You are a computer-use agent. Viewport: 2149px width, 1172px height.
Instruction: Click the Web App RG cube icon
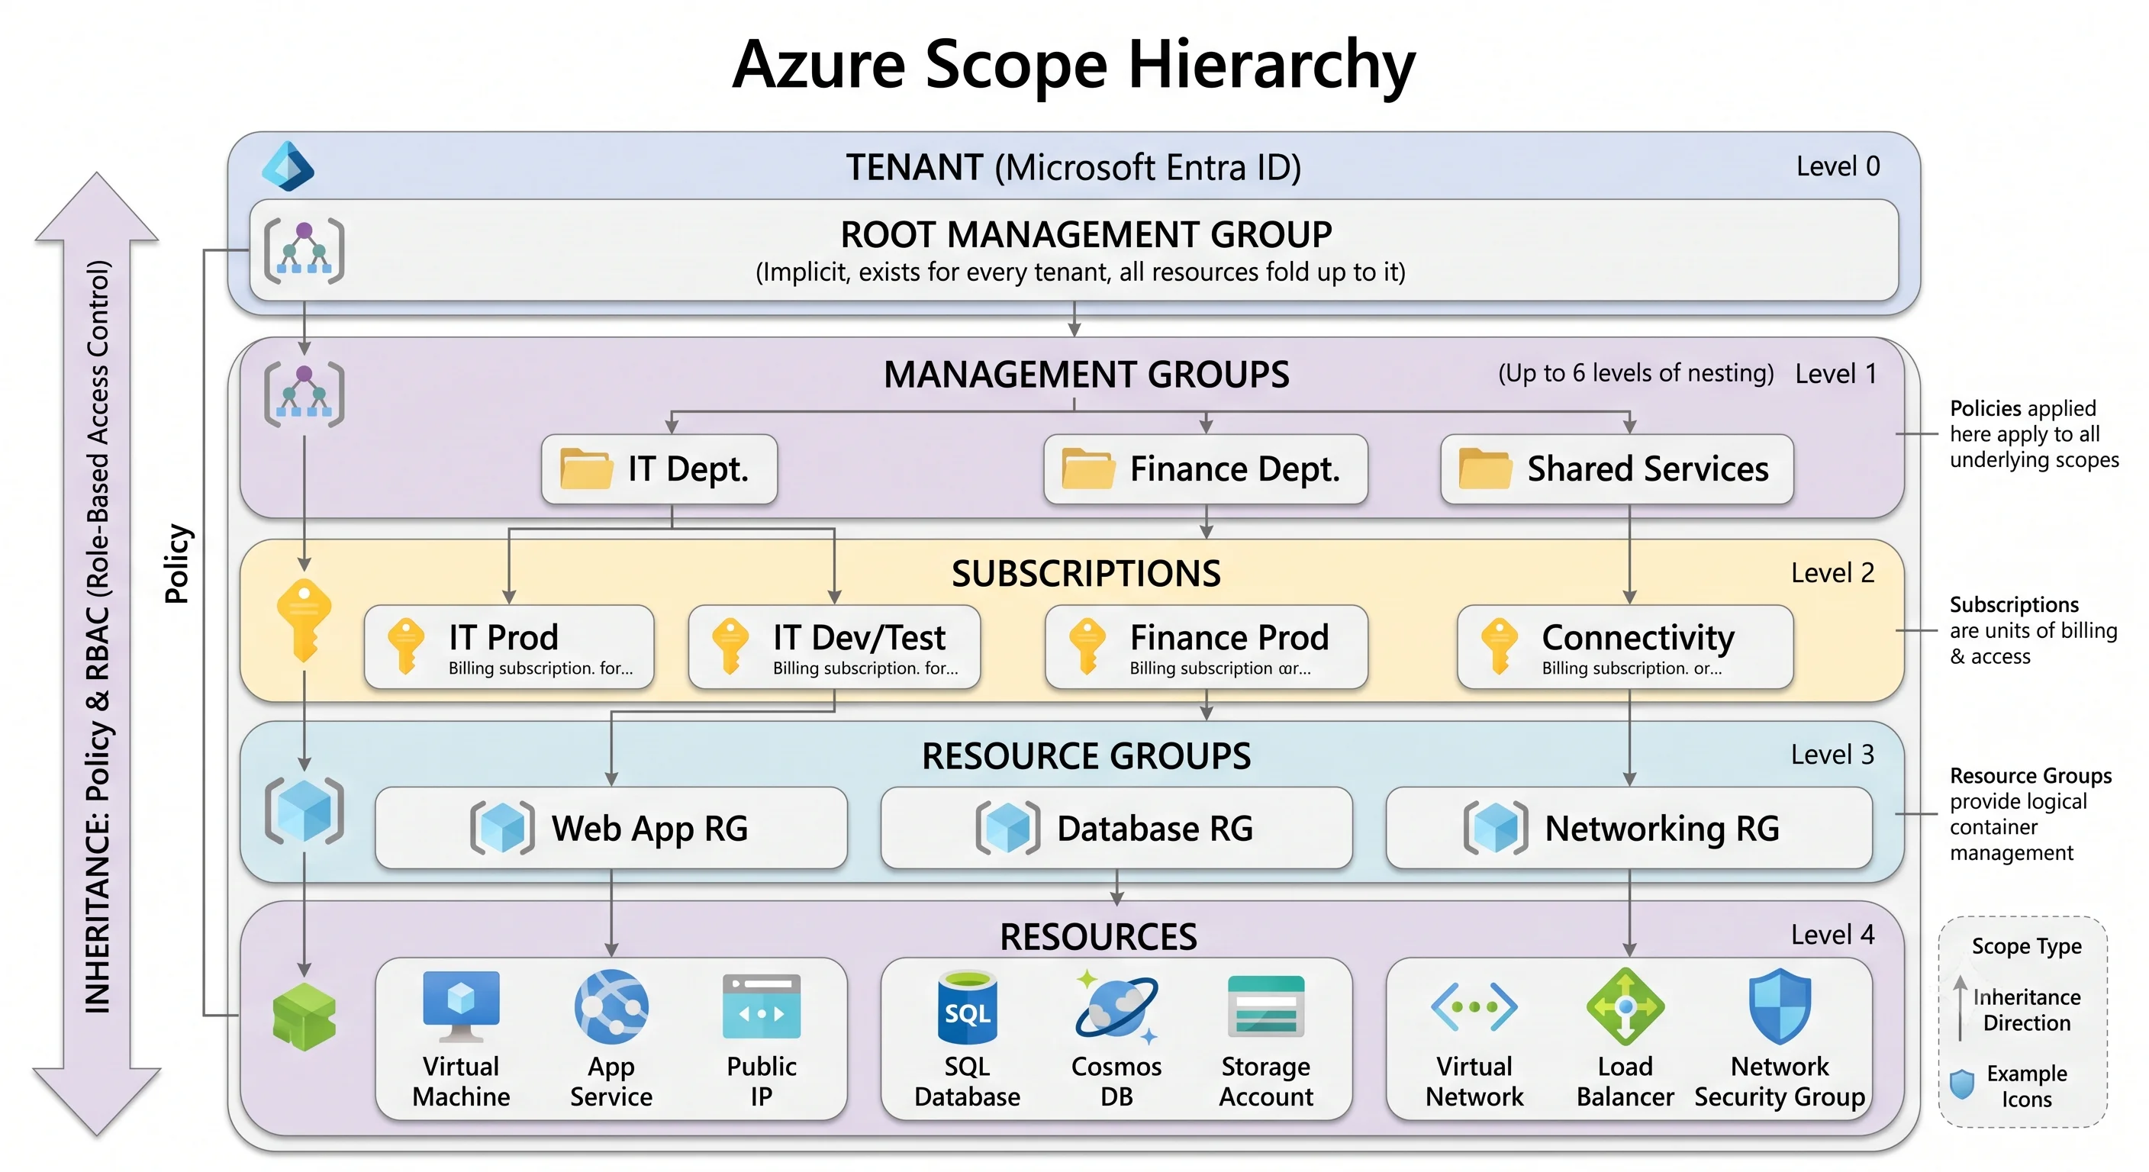[502, 827]
